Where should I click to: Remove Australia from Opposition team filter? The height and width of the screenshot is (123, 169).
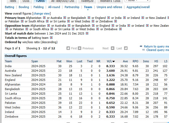[69, 26]
